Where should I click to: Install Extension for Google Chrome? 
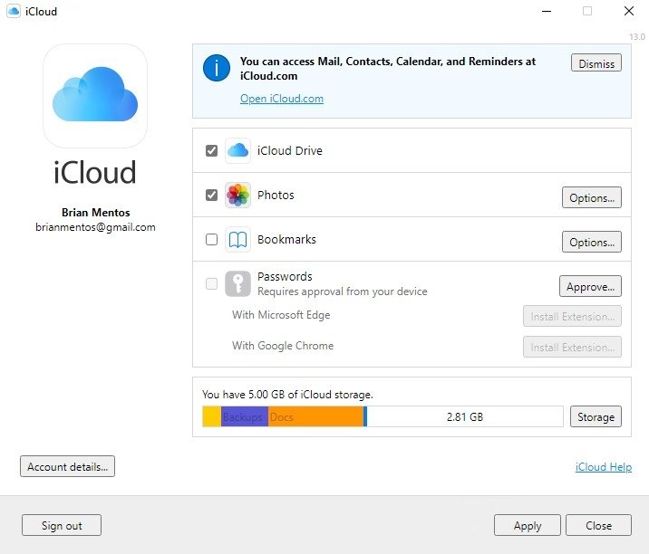tap(572, 347)
